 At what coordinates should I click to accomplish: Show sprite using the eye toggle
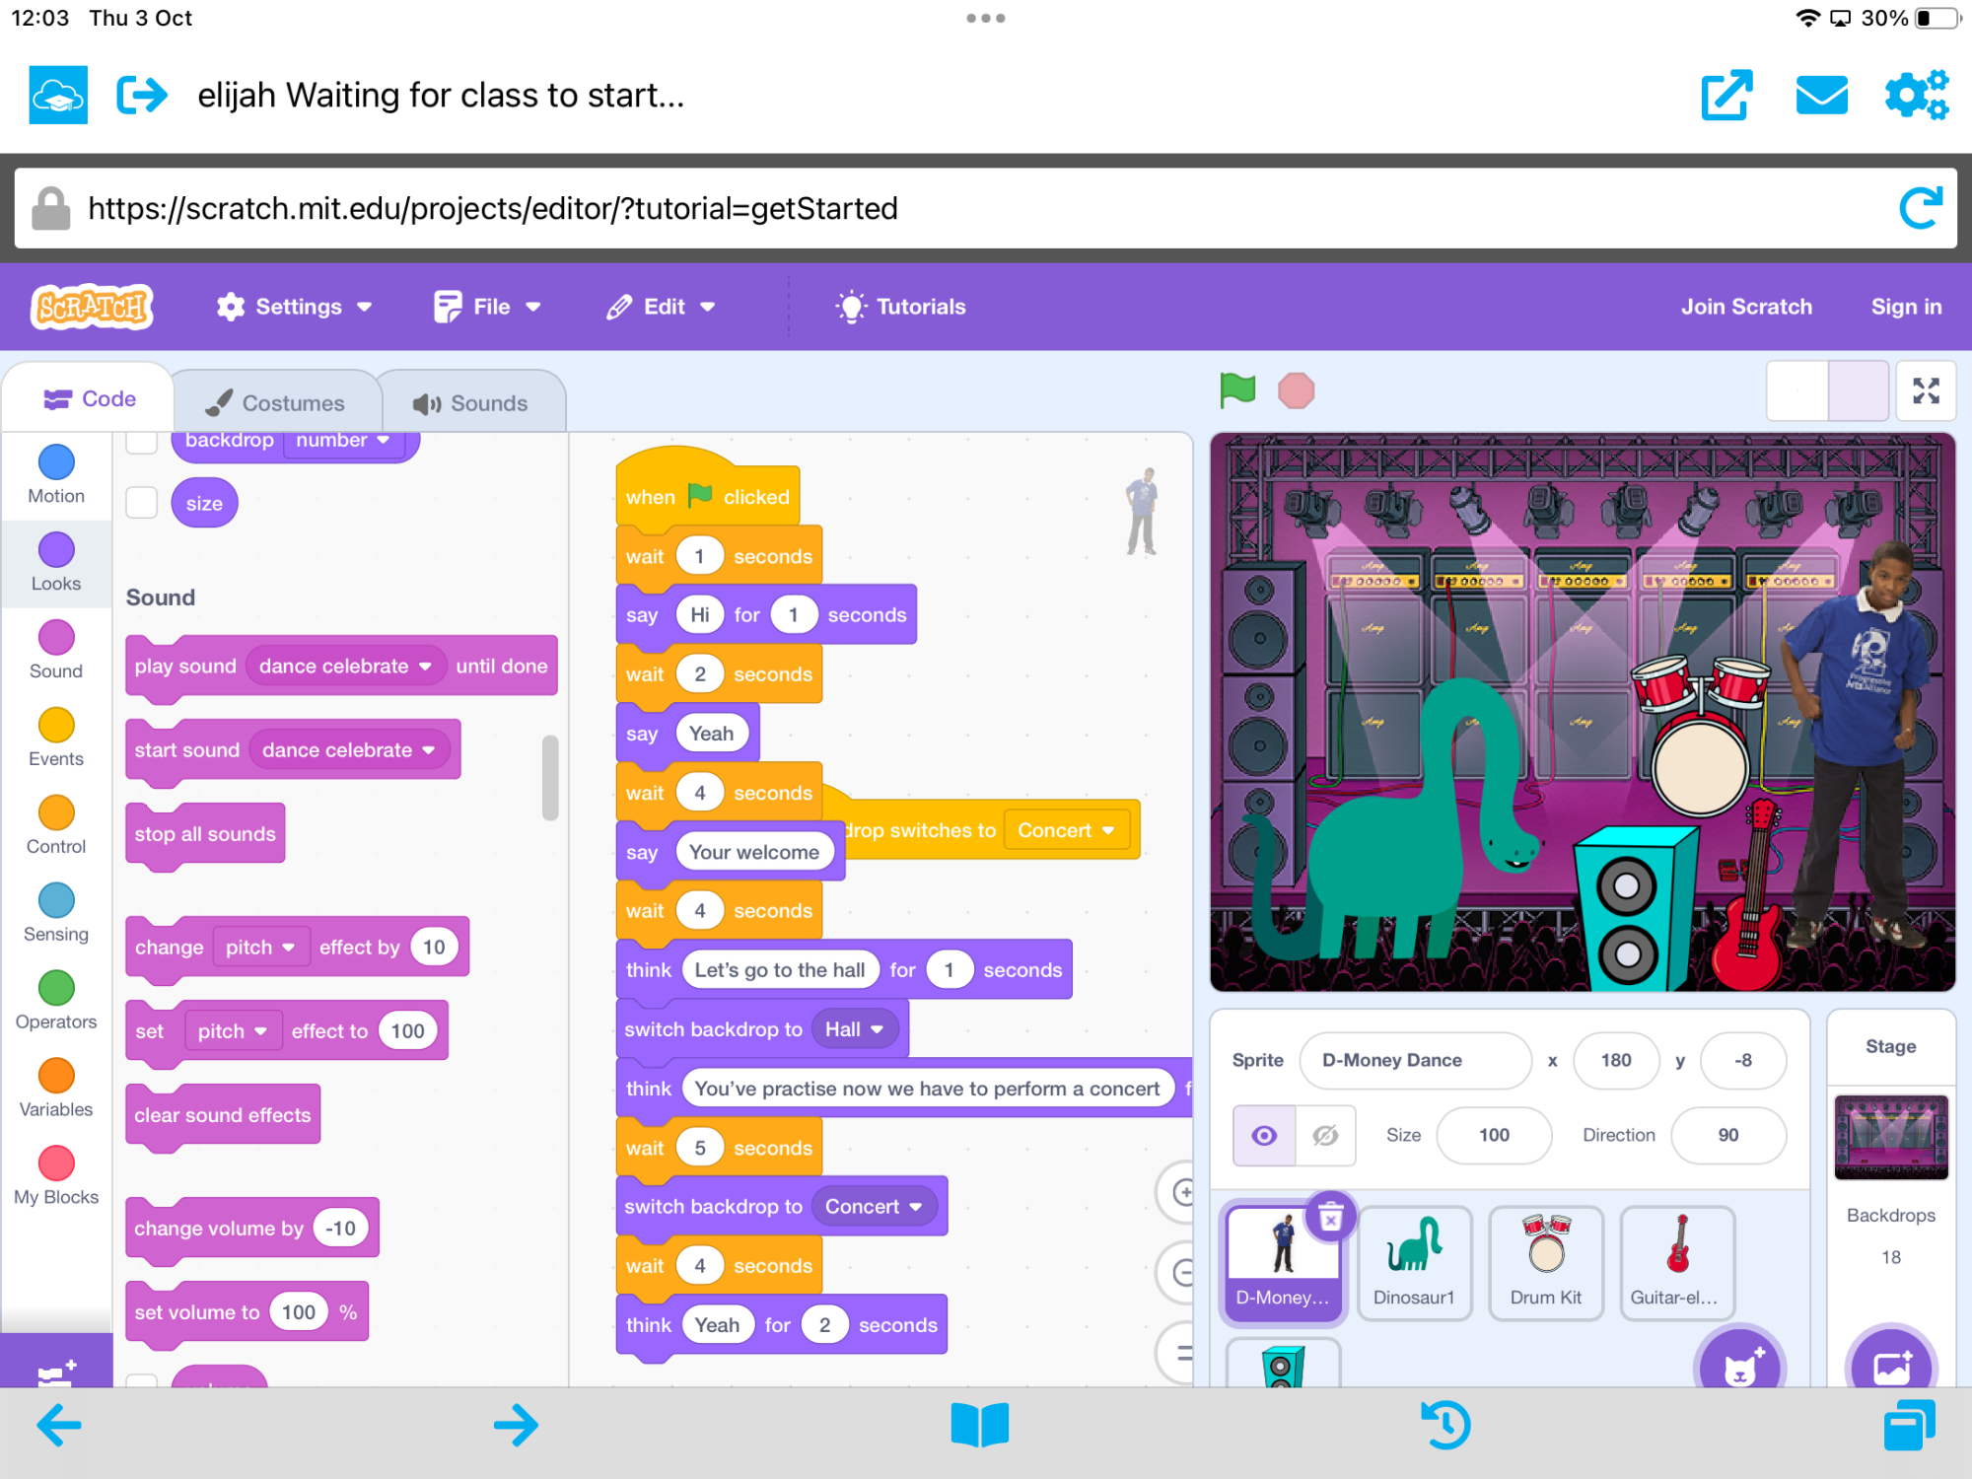pos(1264,1135)
